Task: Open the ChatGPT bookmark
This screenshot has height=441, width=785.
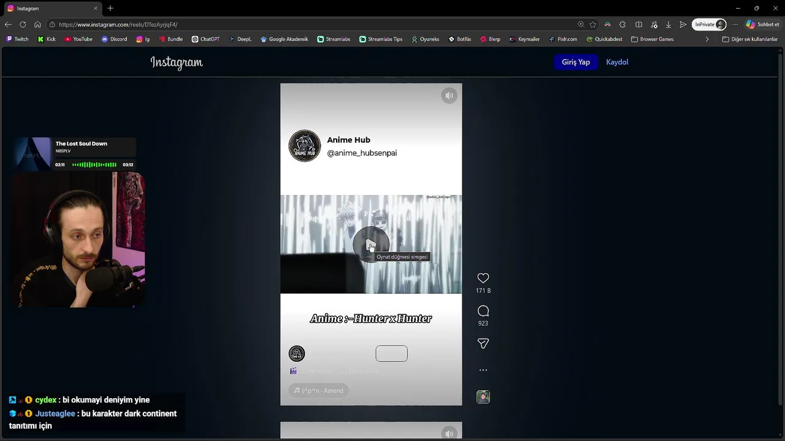Action: tap(205, 39)
